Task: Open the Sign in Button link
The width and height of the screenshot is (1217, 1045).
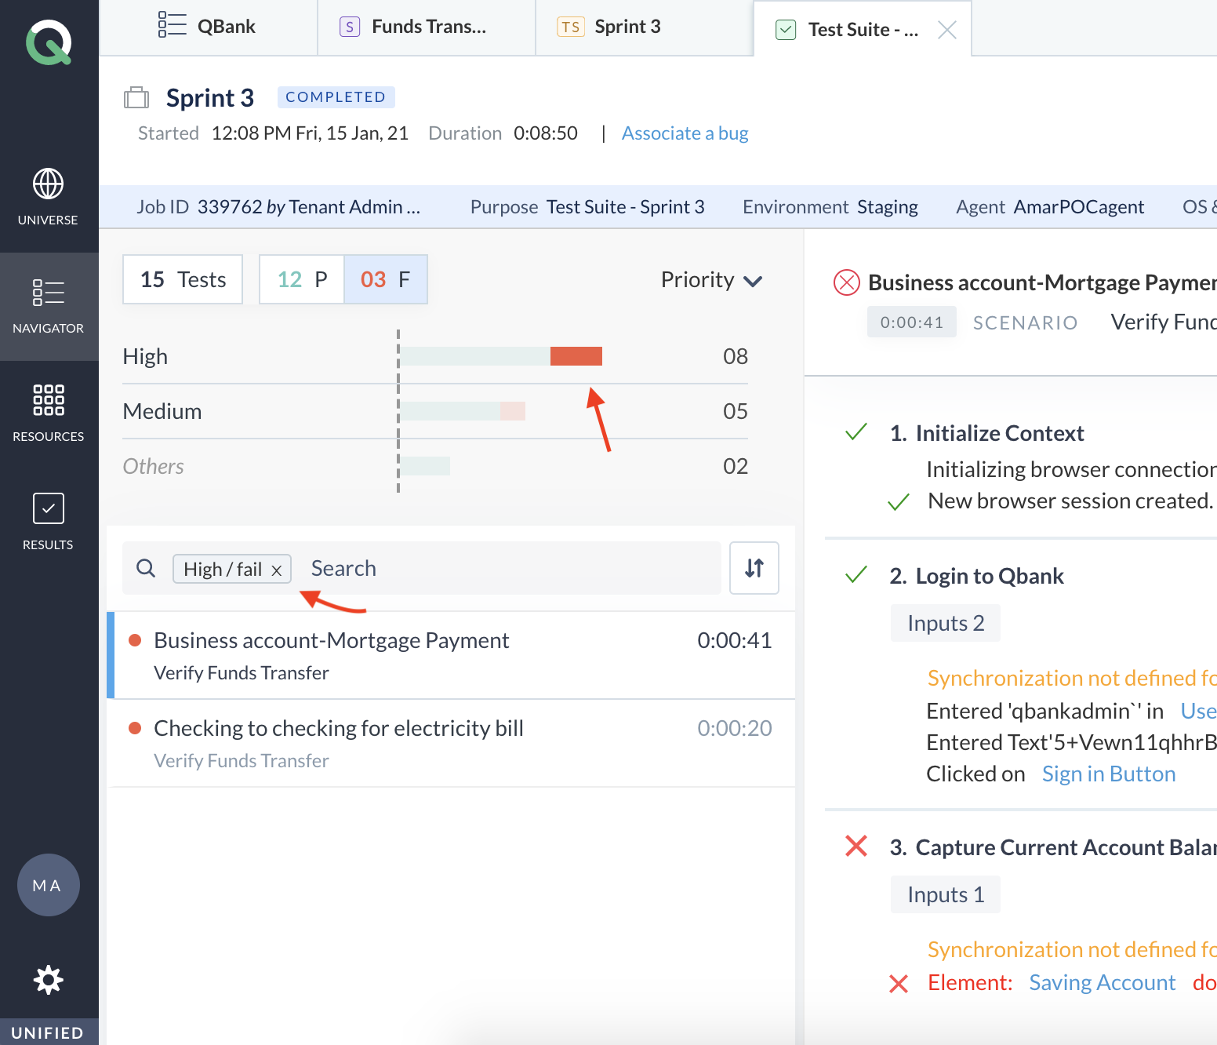Action: tap(1109, 774)
